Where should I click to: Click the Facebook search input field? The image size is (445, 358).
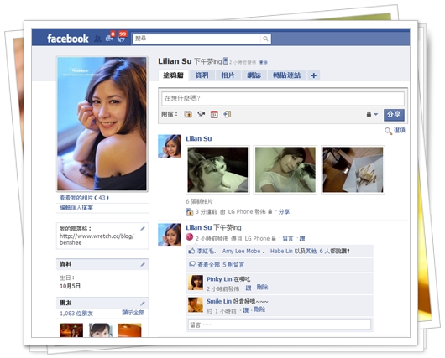(x=197, y=39)
